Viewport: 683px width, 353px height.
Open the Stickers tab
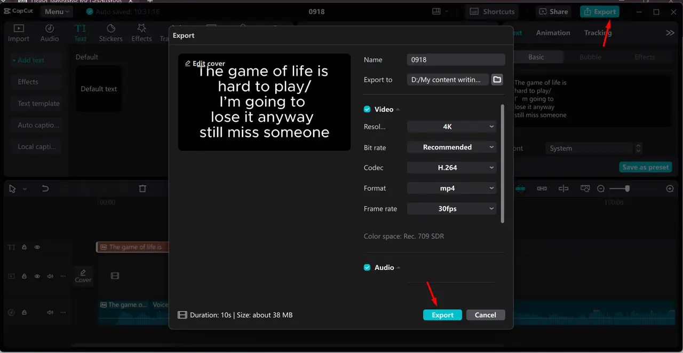click(111, 33)
